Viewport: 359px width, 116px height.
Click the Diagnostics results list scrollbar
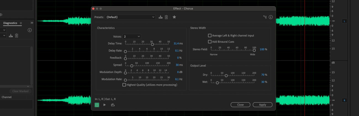click(31, 66)
